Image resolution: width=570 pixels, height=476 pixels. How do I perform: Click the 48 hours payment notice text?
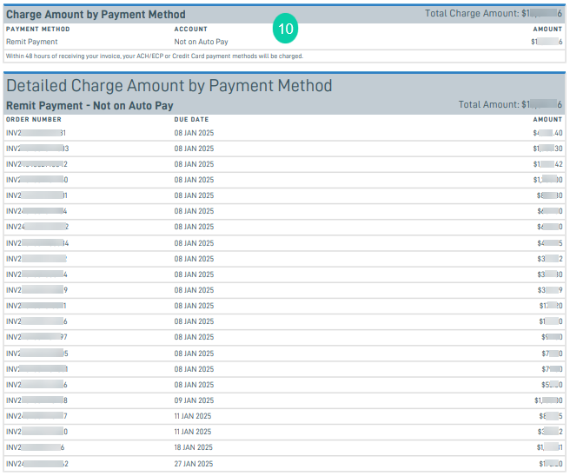coord(155,56)
